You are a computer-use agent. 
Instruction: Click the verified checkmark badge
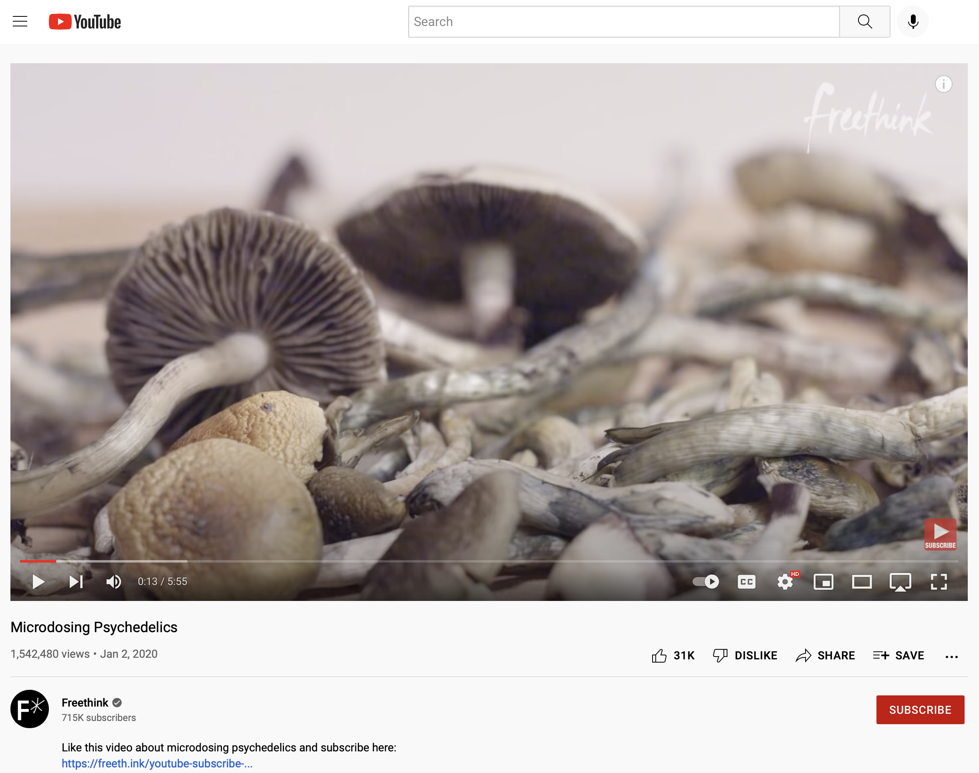pos(117,703)
